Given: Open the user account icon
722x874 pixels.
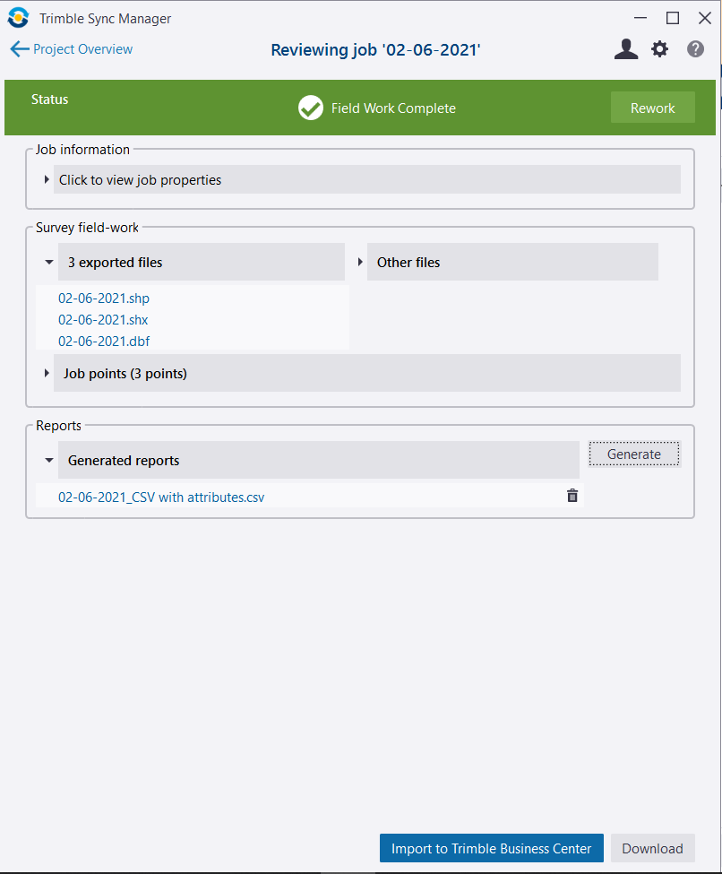Looking at the screenshot, I should [625, 49].
